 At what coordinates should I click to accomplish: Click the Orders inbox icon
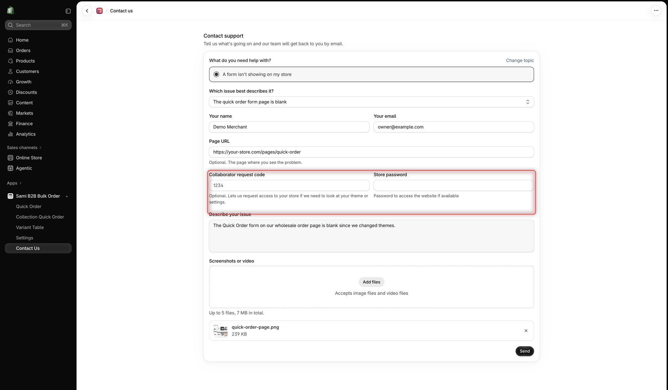click(x=10, y=50)
